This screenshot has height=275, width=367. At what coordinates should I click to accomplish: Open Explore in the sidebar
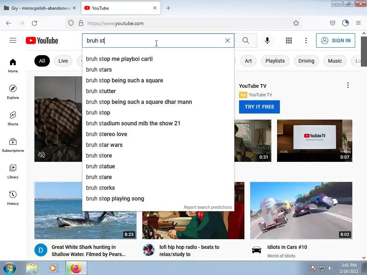13,92
